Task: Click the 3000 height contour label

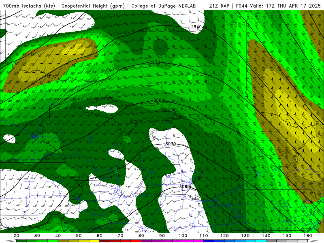Action: coord(159,100)
